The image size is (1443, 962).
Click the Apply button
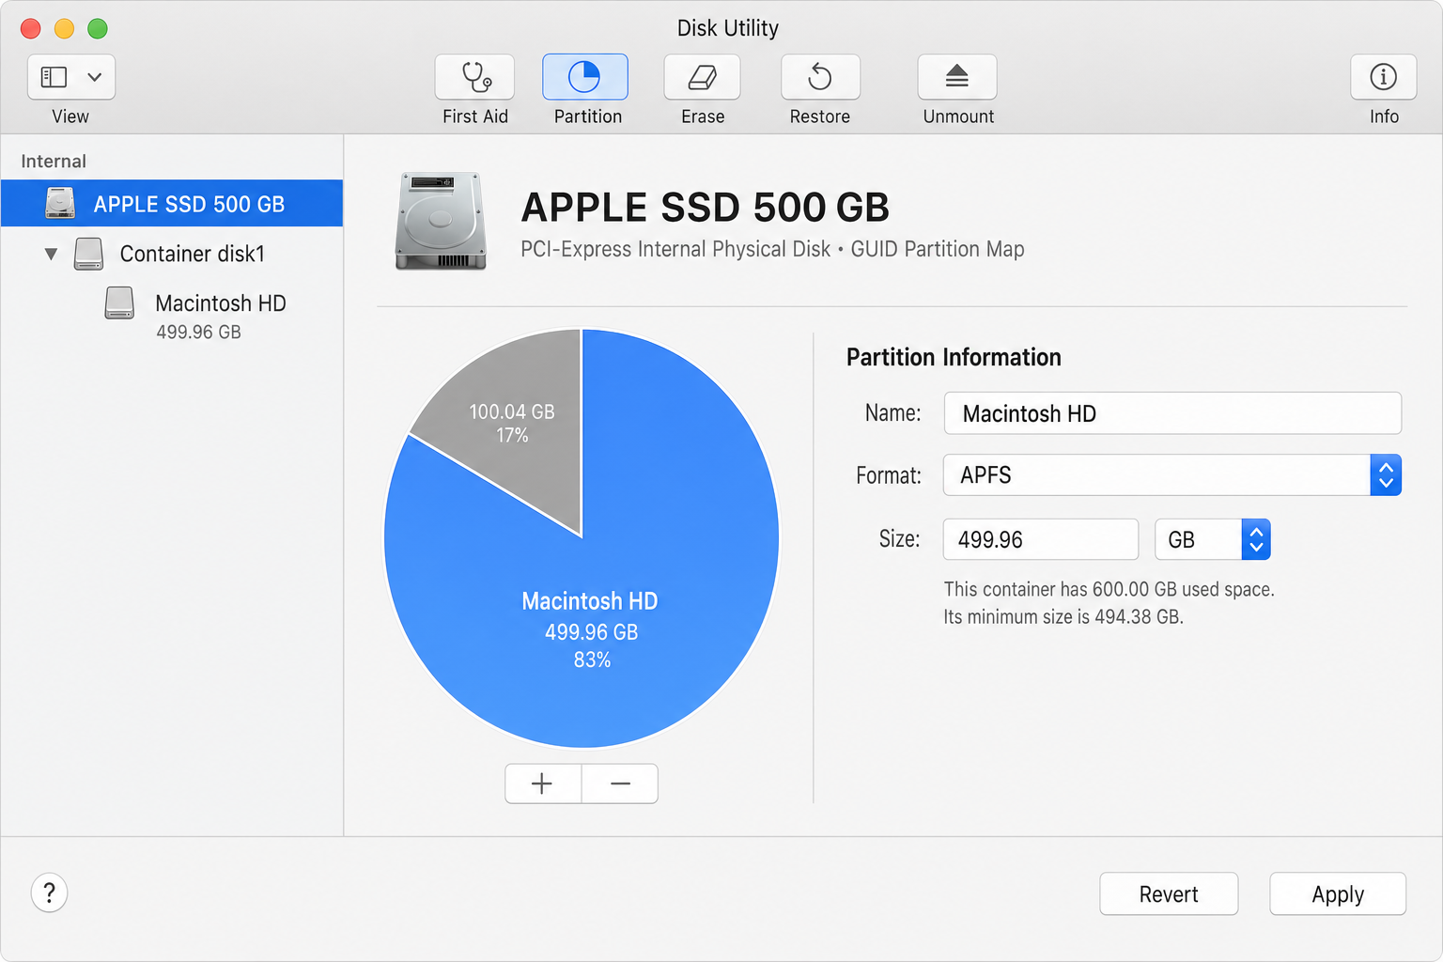point(1338,893)
